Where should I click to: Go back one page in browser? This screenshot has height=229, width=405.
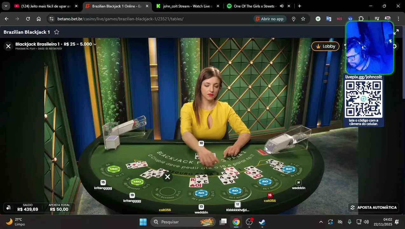[x=7, y=19]
